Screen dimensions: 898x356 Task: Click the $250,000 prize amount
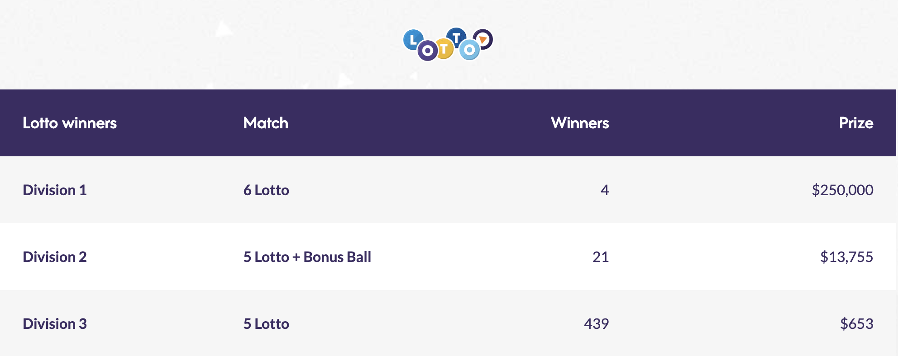click(842, 190)
